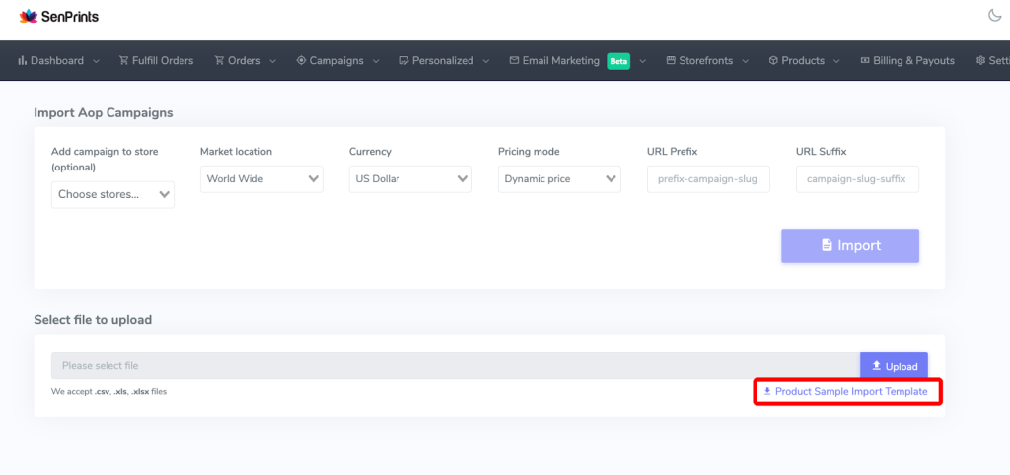Expand the Dashboard menu chevron

(x=96, y=61)
